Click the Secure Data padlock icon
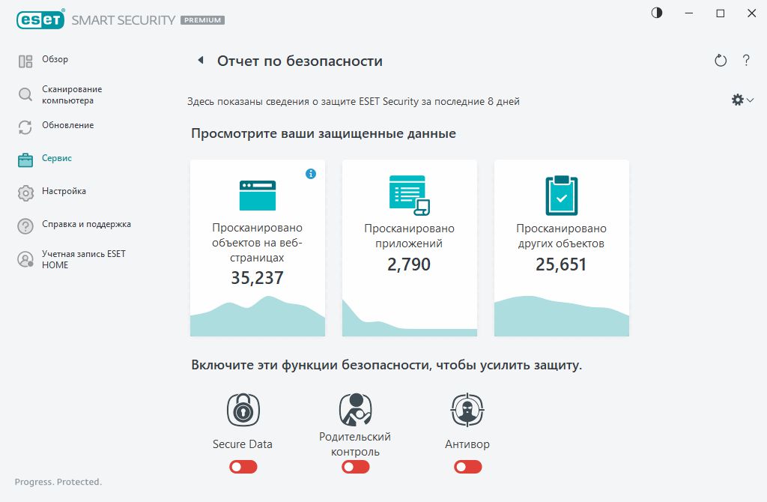This screenshot has width=767, height=502. [x=243, y=410]
